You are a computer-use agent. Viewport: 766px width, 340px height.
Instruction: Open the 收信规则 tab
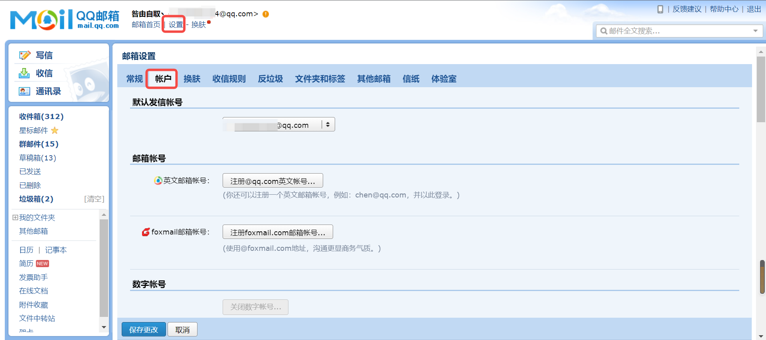[x=229, y=79]
